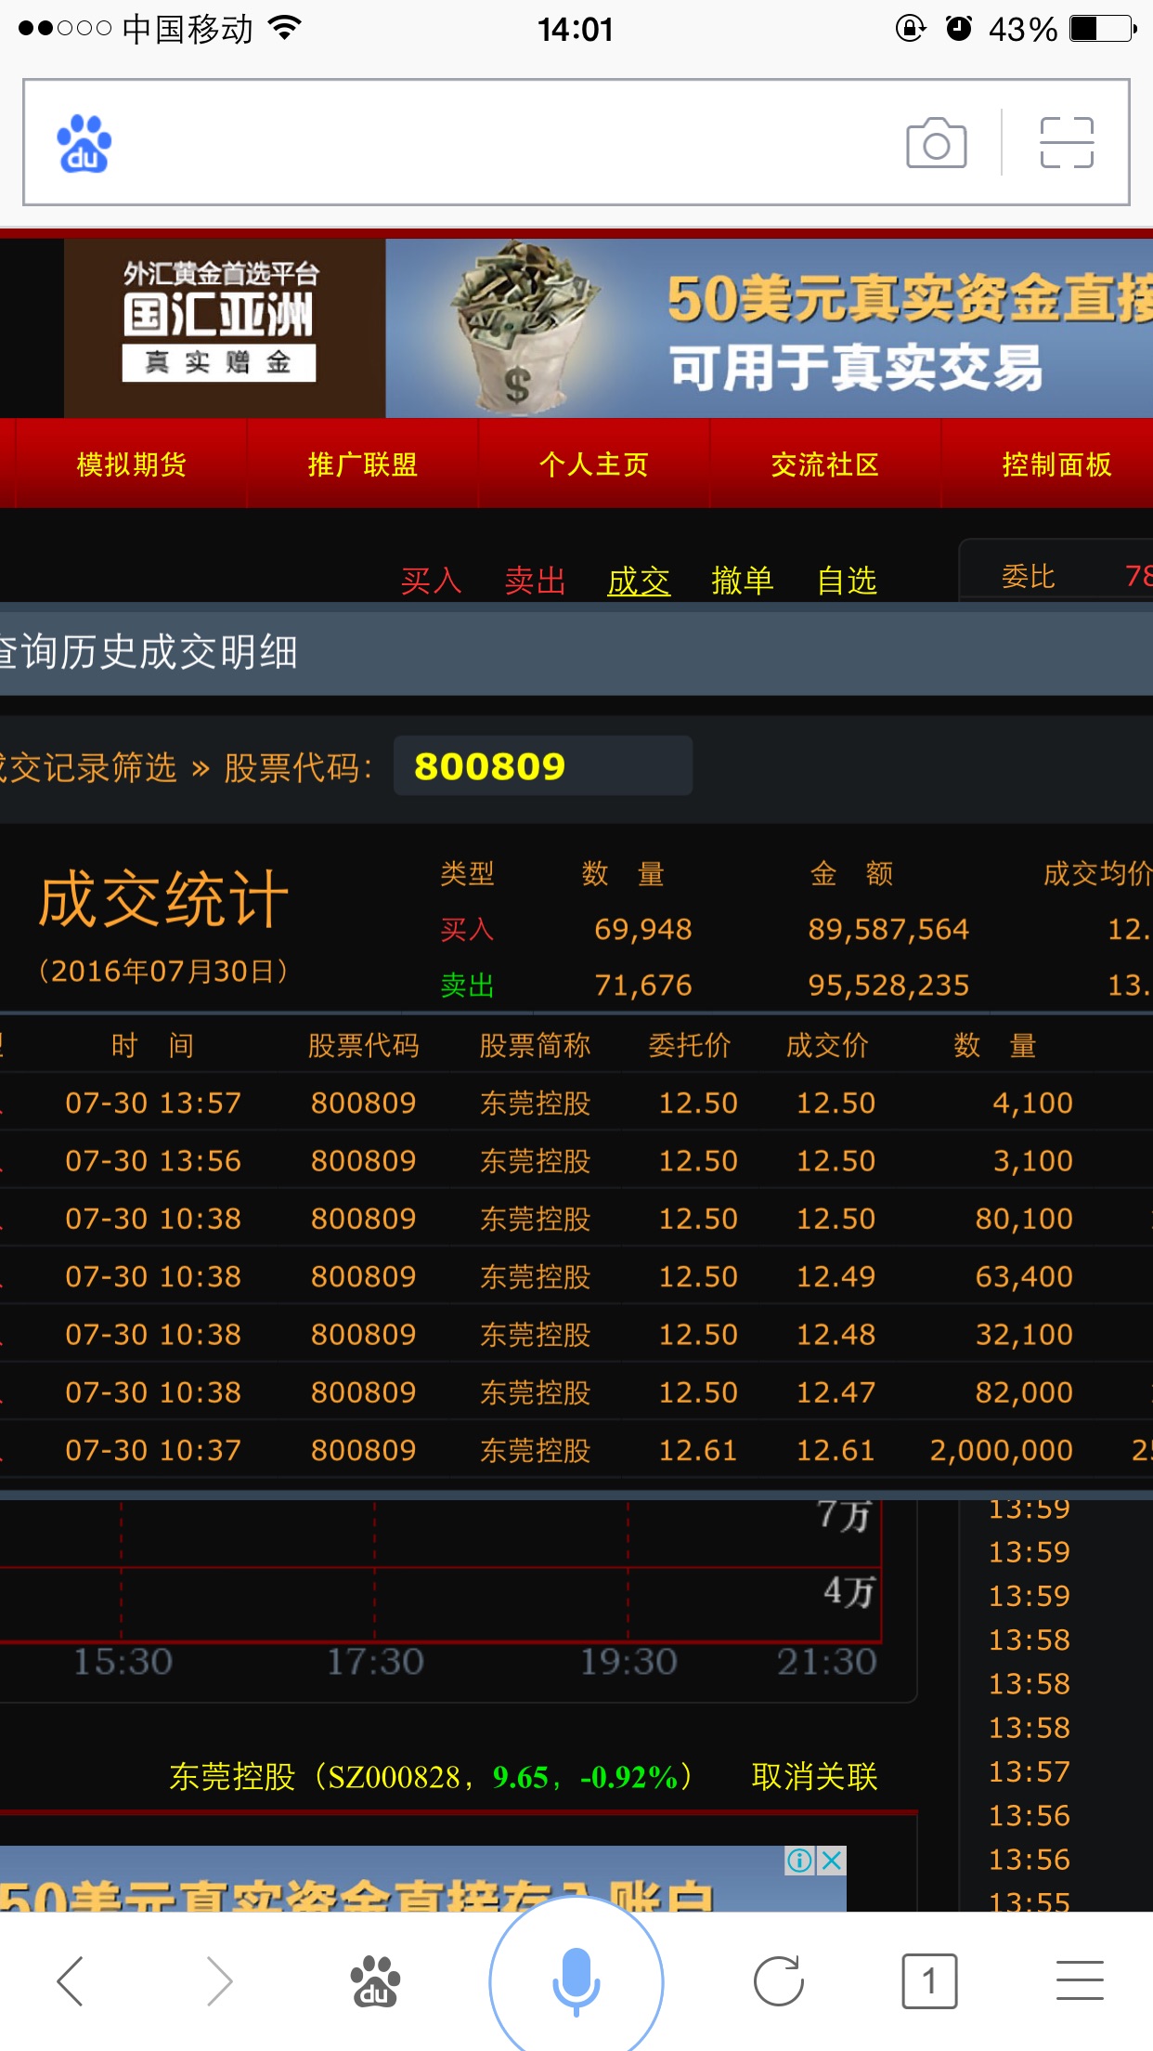Screen dimensions: 1153x2051
Task: Tap the Baidu home icon in bottom bar
Action: [374, 1981]
